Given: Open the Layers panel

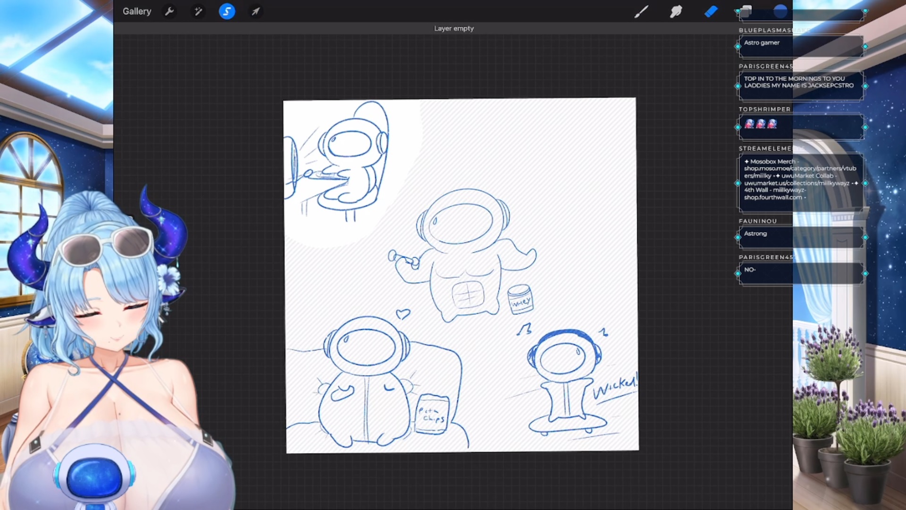Looking at the screenshot, I should point(746,11).
